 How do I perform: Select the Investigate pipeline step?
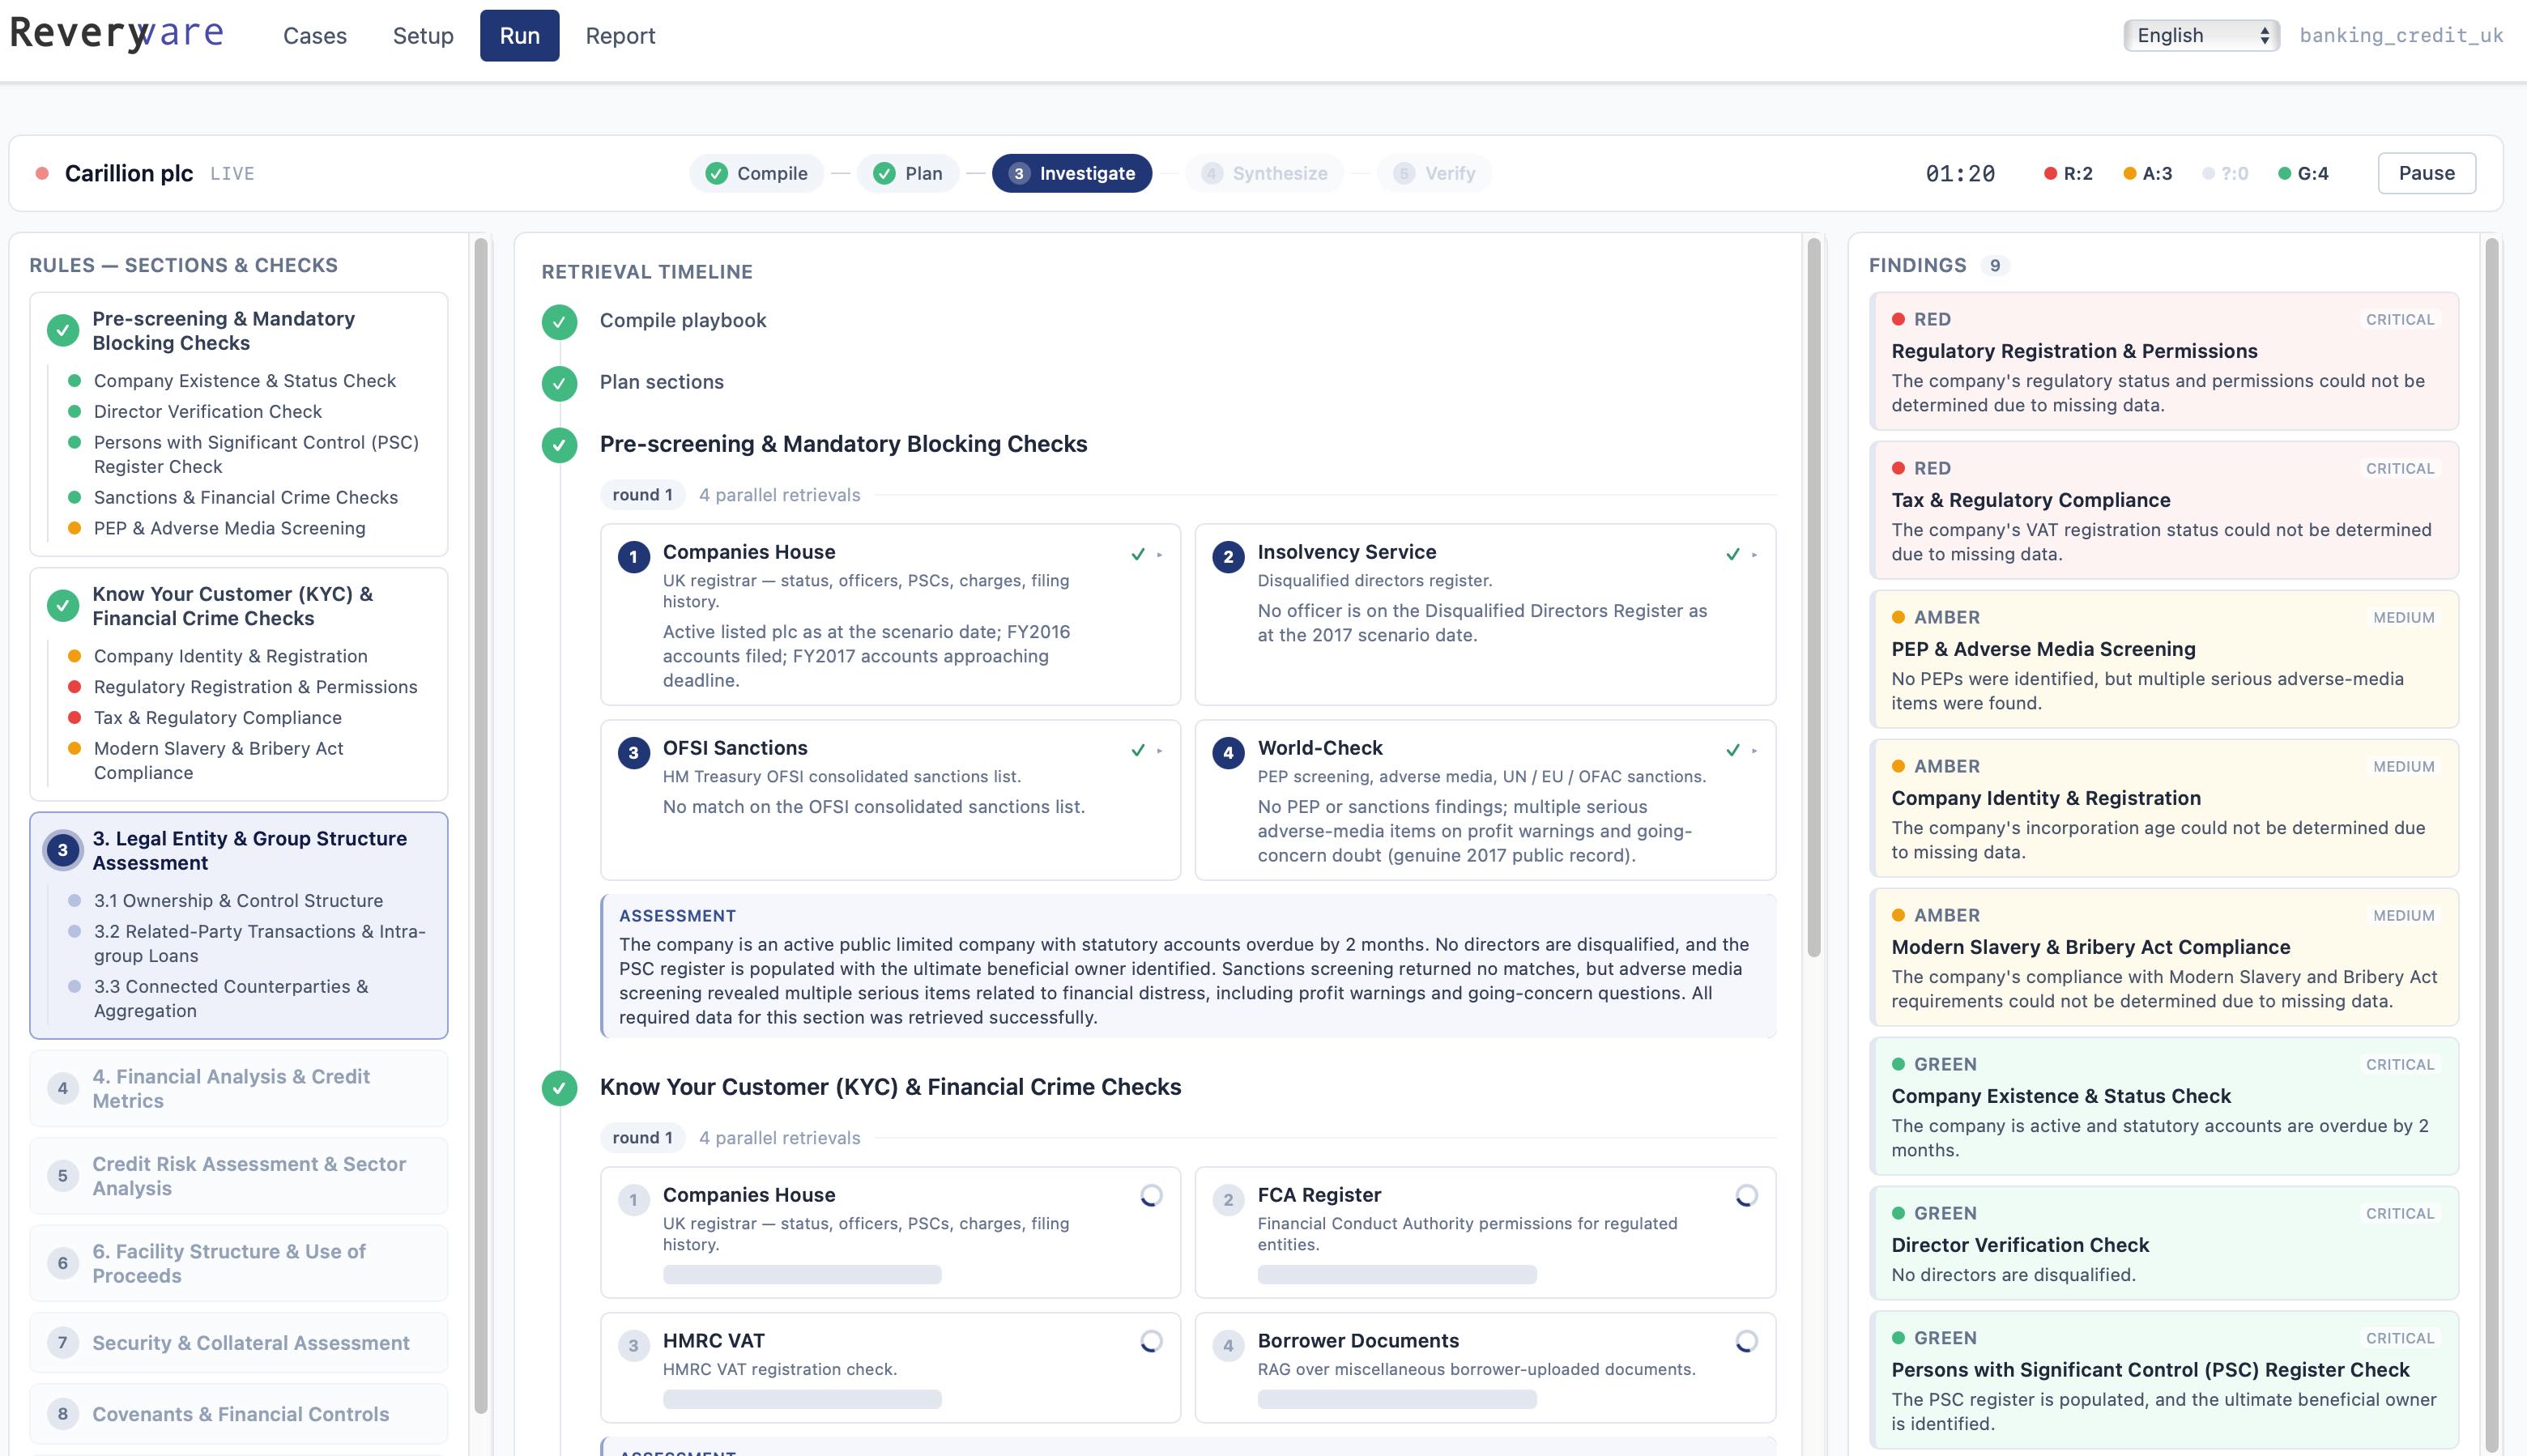tap(1072, 173)
